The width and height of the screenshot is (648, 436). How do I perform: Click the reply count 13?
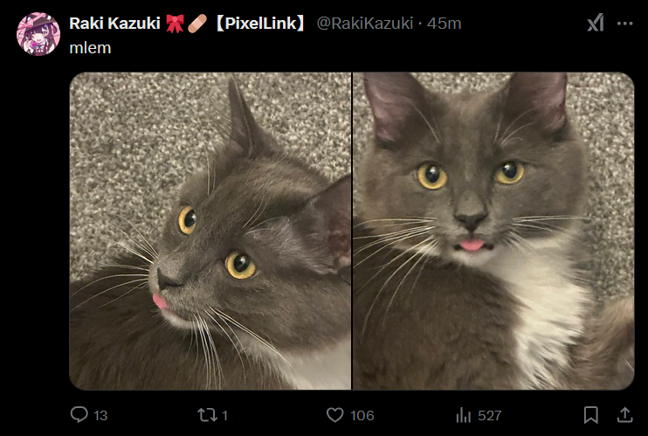click(x=100, y=415)
